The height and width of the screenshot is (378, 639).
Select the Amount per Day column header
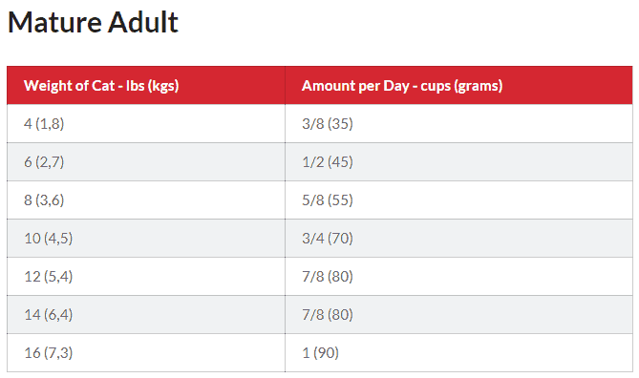point(458,86)
